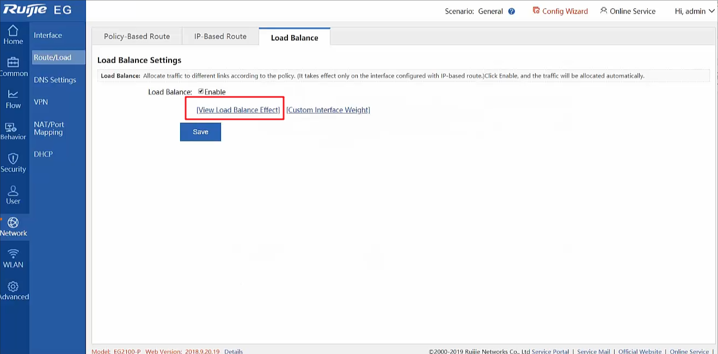Screen dimensions: 718x354
Task: Click the Save button
Action: click(200, 132)
